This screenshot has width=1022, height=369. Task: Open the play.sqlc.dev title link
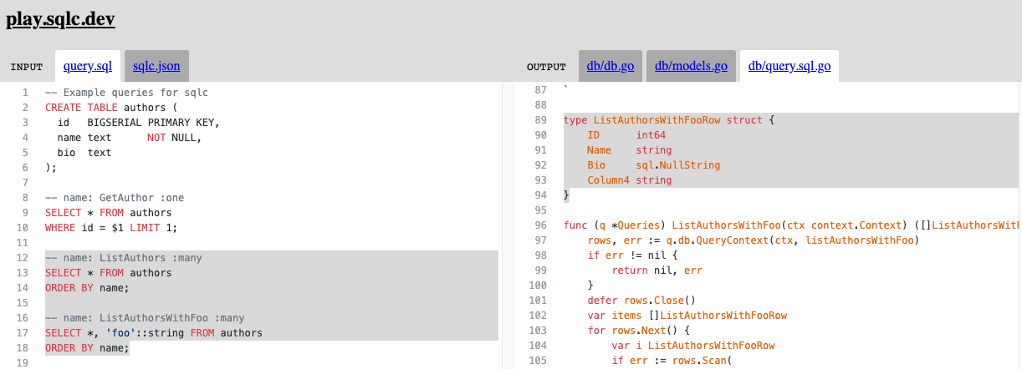click(60, 19)
